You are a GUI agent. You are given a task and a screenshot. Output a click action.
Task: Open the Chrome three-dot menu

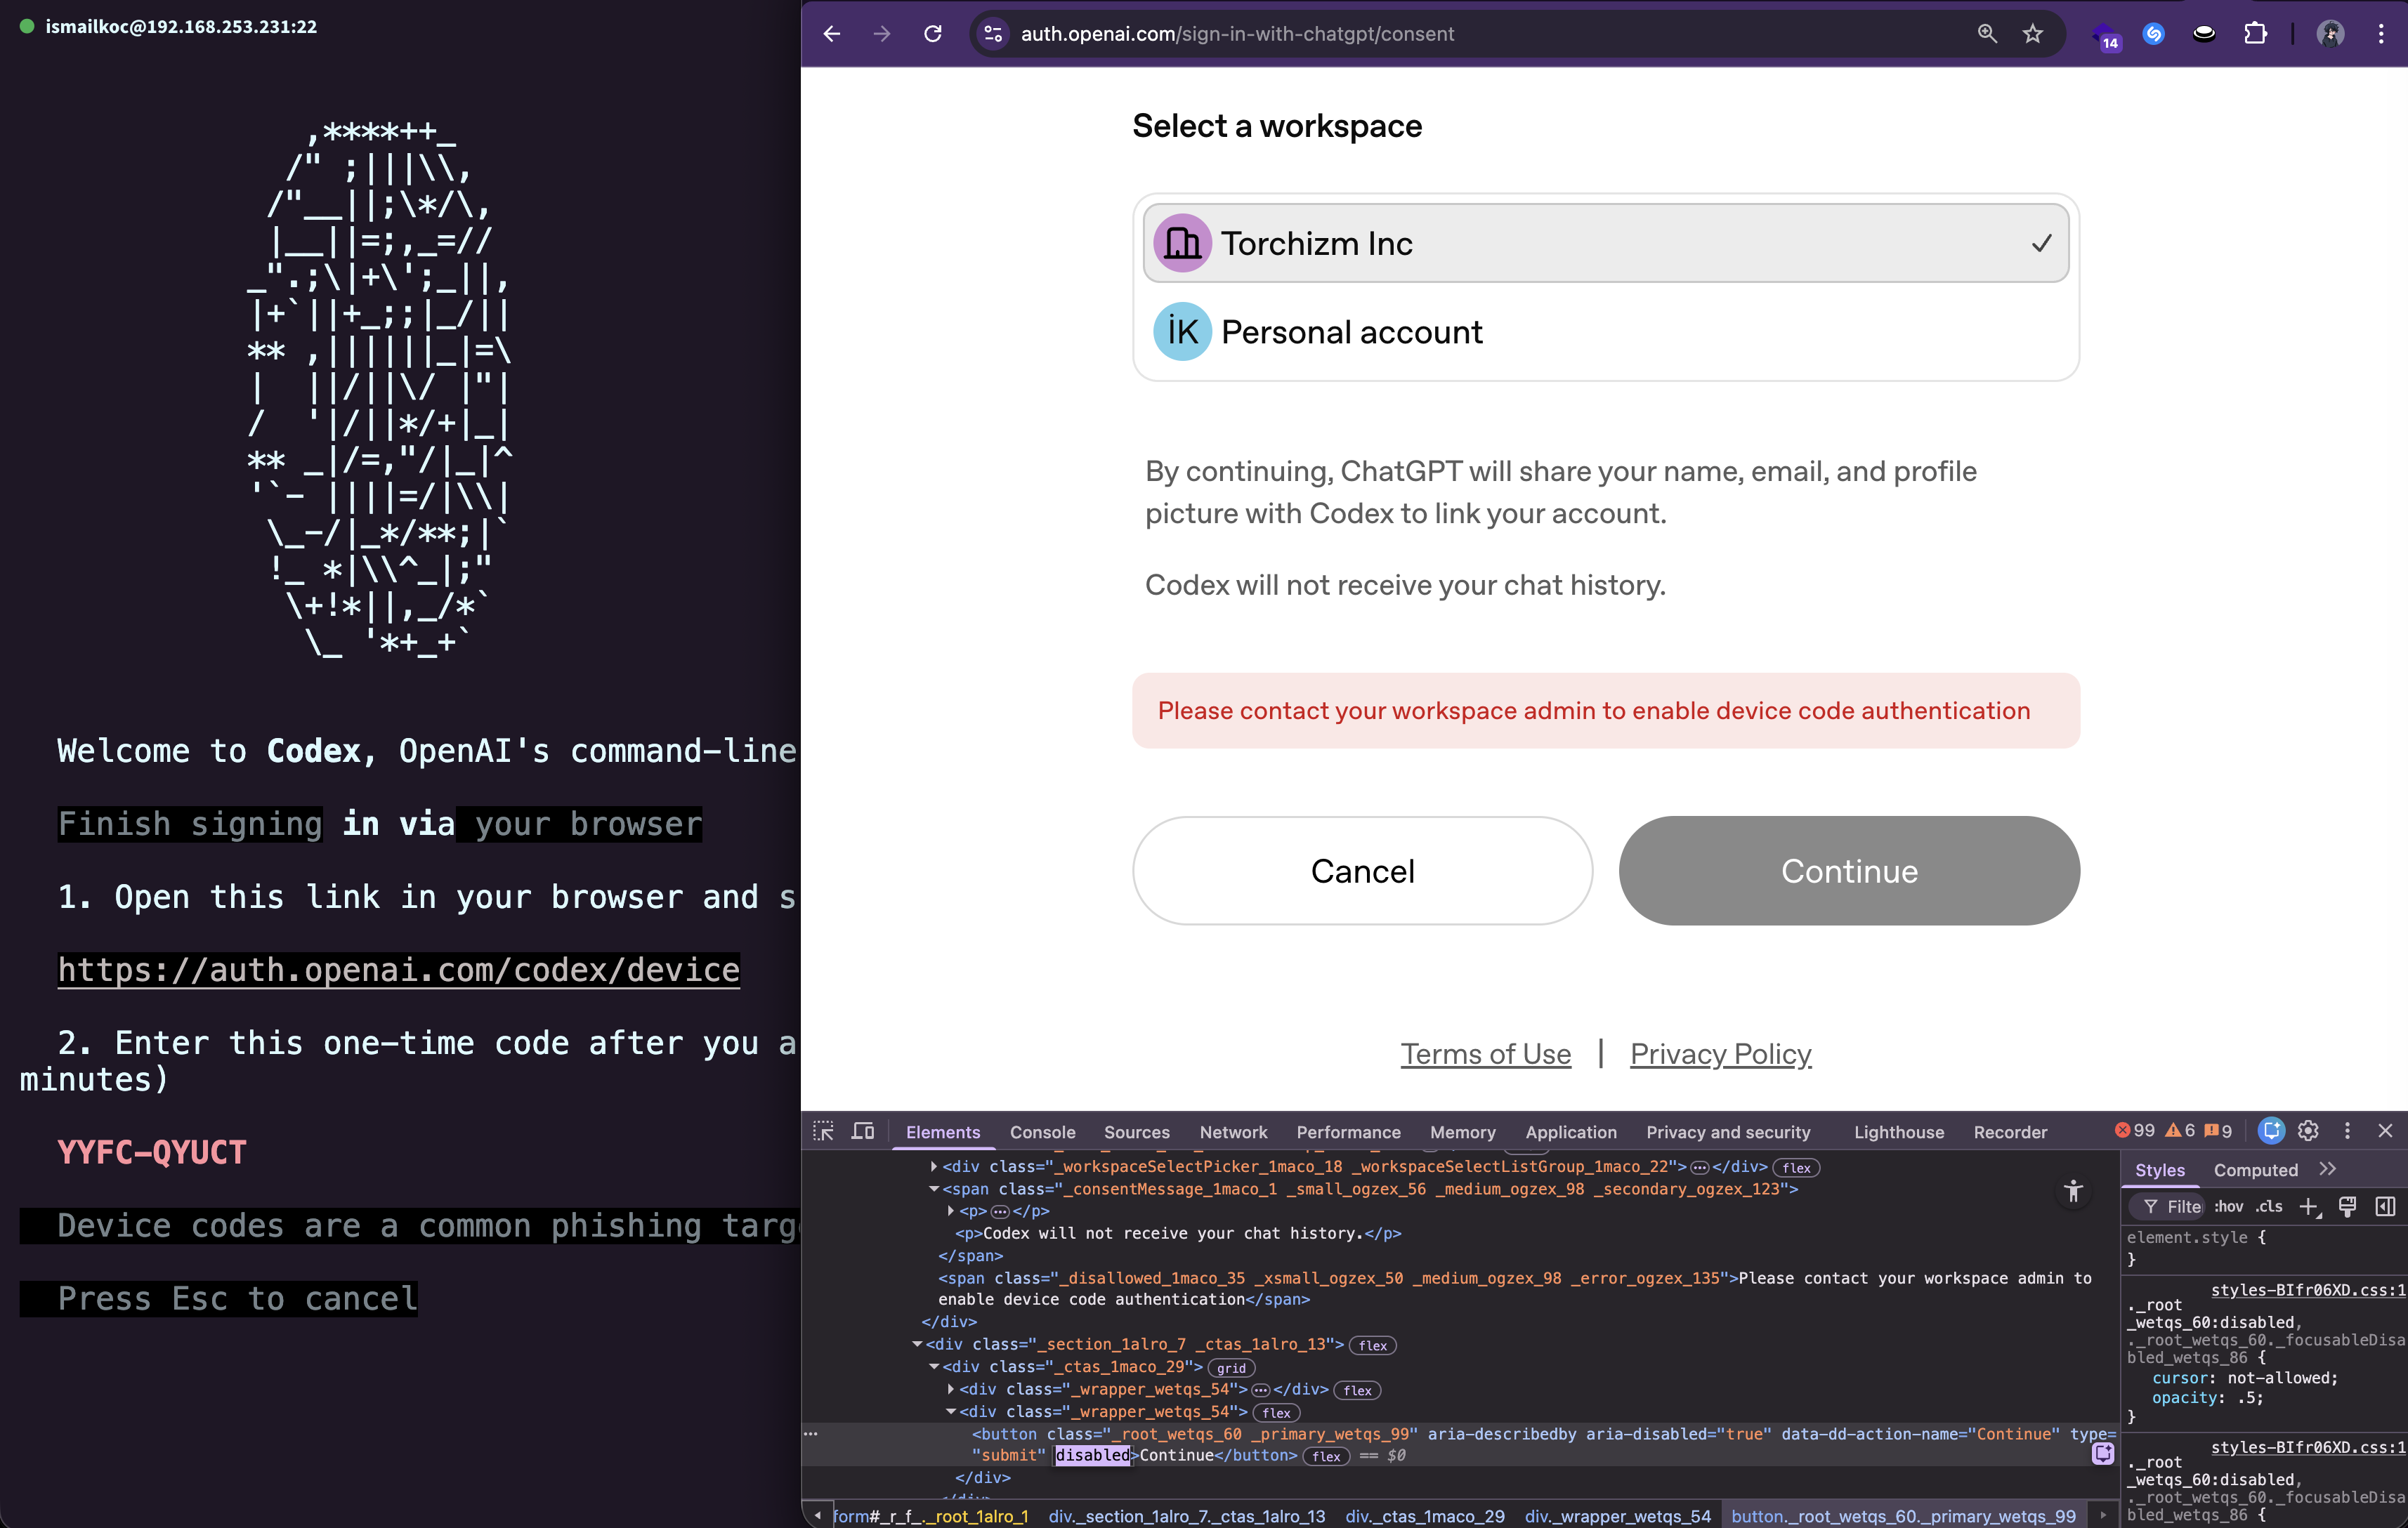tap(2381, 34)
